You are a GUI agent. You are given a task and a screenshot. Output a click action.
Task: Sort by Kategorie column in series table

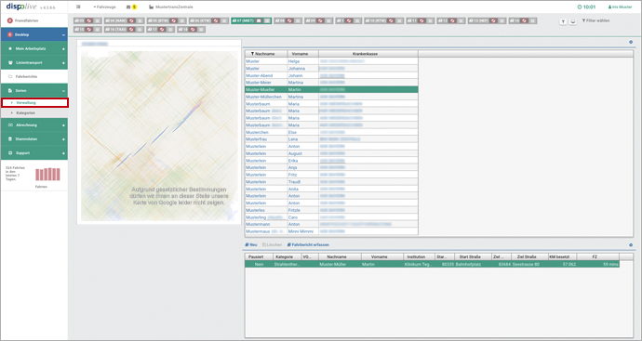click(287, 256)
